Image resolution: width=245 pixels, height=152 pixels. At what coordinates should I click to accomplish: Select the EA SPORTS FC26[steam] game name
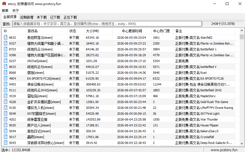pos(44,79)
